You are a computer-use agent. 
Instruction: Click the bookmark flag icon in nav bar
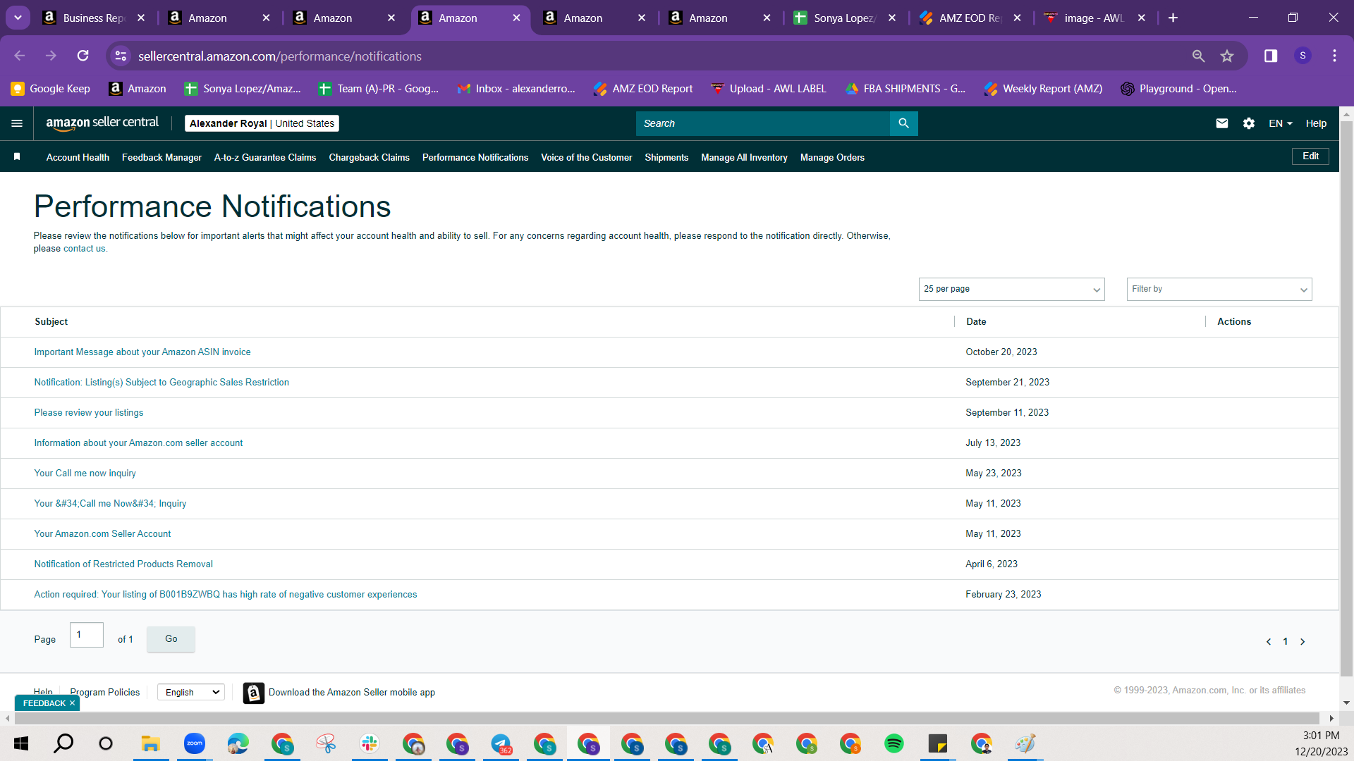[17, 156]
